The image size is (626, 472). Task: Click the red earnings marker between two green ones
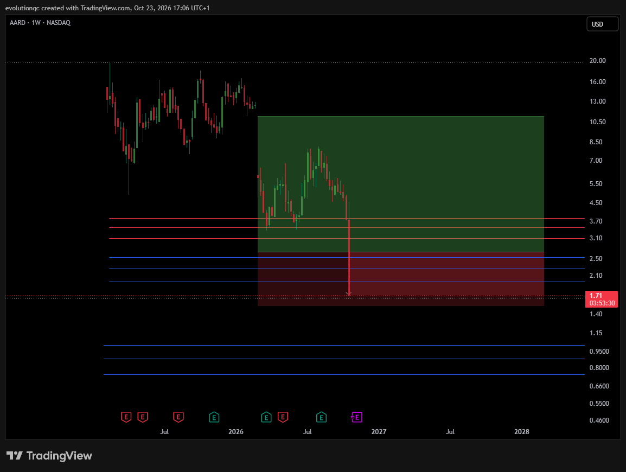[283, 417]
